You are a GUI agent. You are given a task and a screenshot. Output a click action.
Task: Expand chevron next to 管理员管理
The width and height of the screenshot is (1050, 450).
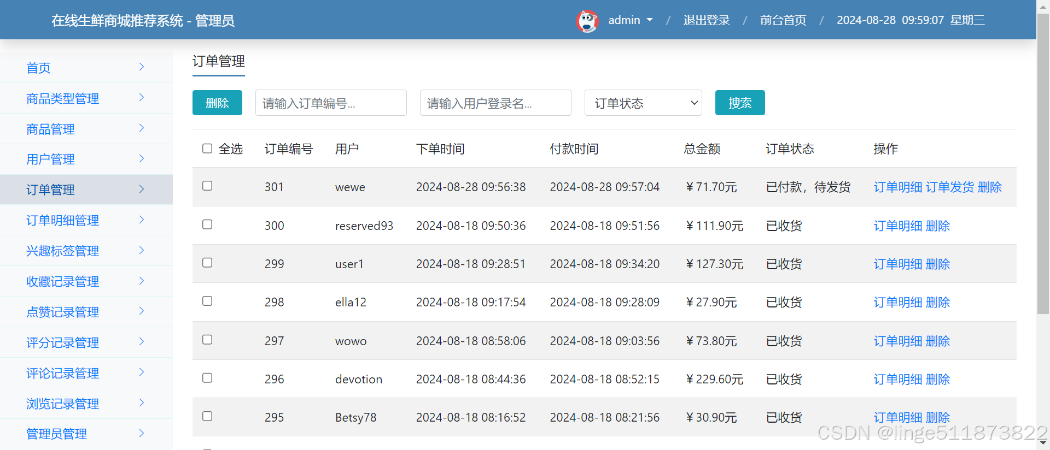[142, 434]
